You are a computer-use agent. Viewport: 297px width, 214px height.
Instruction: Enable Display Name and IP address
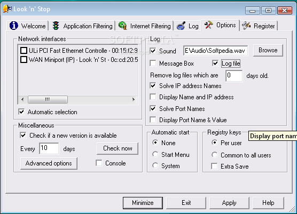point(153,97)
